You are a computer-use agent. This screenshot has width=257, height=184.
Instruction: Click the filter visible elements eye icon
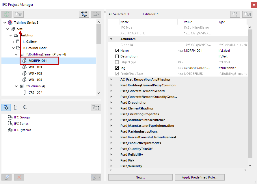[x=19, y=14]
